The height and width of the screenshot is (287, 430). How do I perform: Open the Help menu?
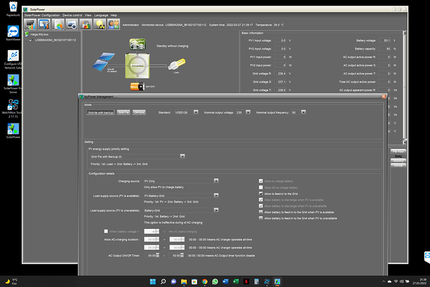(114, 15)
